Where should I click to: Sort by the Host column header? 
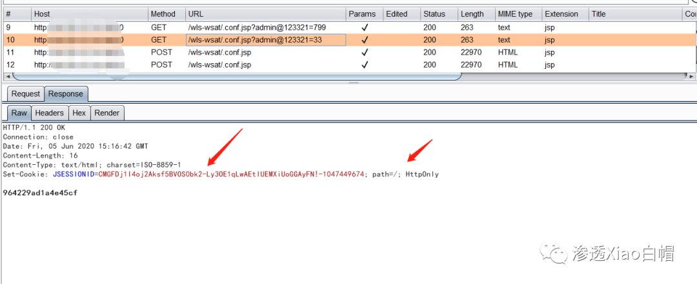pyautogui.click(x=89, y=14)
